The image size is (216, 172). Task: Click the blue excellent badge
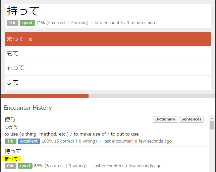(29, 141)
